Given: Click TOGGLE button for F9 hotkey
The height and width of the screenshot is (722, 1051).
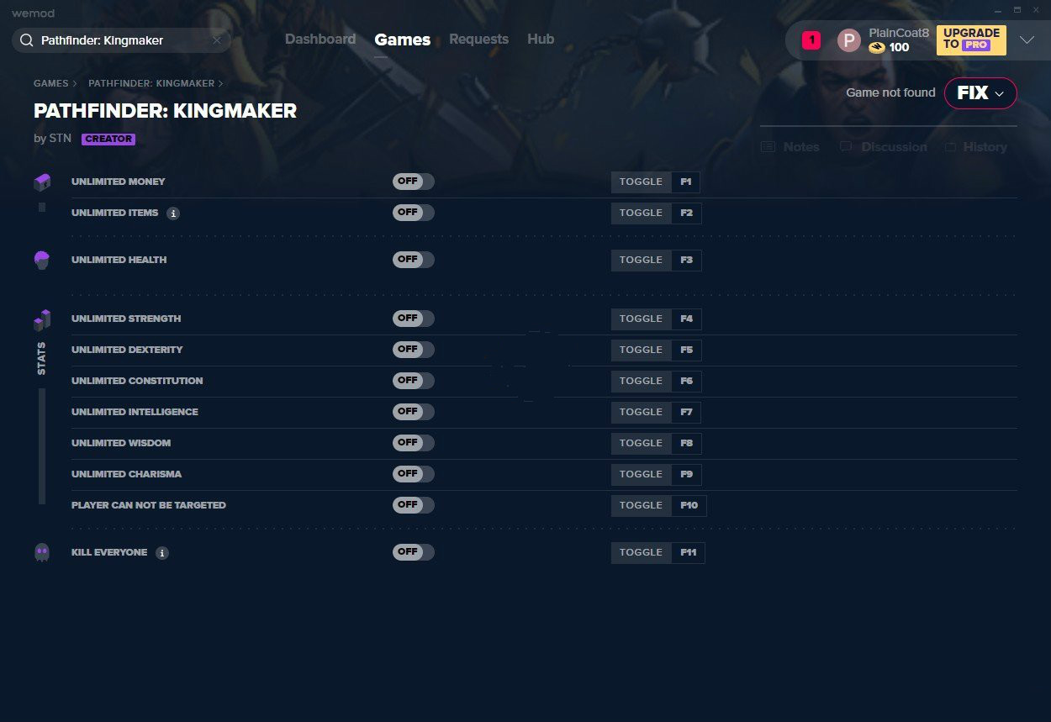Looking at the screenshot, I should tap(642, 474).
